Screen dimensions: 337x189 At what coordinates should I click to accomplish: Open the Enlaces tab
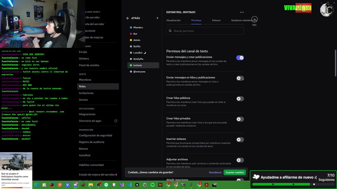pyautogui.click(x=216, y=20)
